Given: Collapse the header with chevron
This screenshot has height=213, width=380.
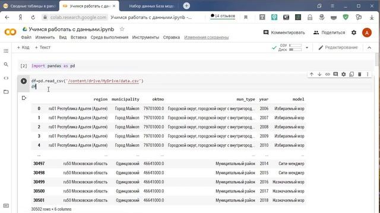Looking at the screenshot, I should coord(369,47).
